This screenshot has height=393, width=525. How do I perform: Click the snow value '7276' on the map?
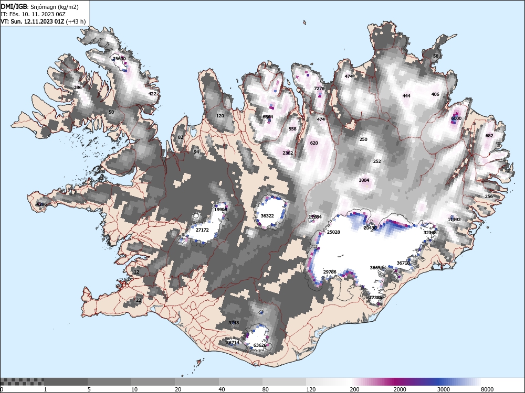(x=319, y=89)
